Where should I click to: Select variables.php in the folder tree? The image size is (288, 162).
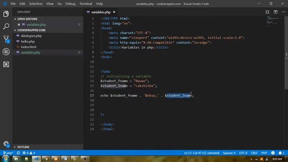point(31,53)
